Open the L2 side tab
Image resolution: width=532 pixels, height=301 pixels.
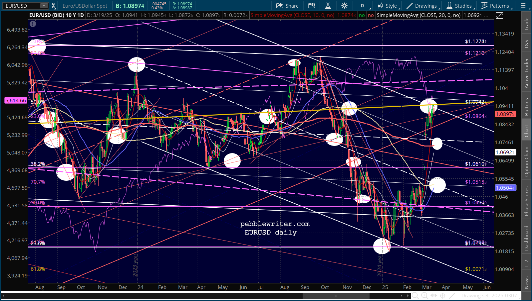pyautogui.click(x=527, y=263)
